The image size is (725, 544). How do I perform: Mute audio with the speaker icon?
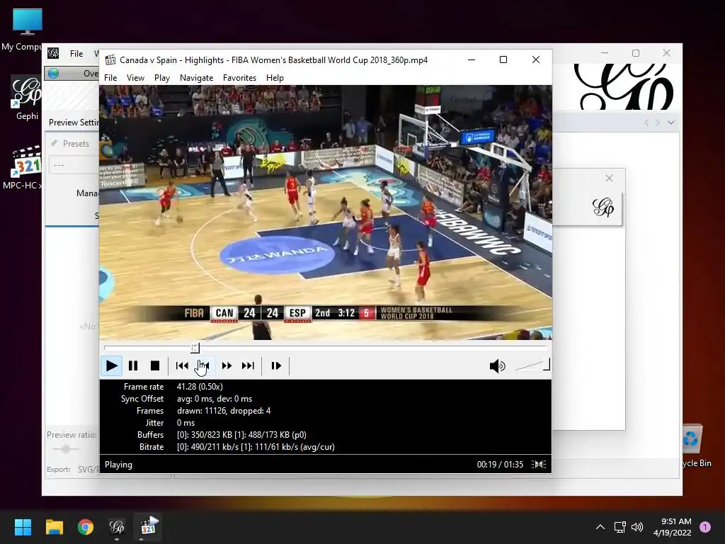[498, 366]
